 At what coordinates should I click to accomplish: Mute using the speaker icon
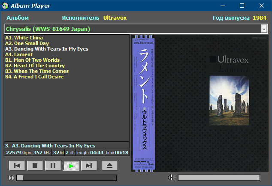click(x=172, y=177)
